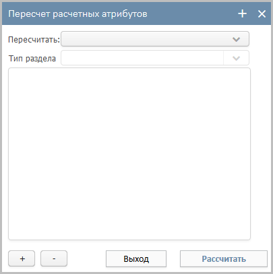Image resolution: width=273 pixels, height=274 pixels.
Task: Maximize the dialog via the header plus icon
Action: (242, 13)
